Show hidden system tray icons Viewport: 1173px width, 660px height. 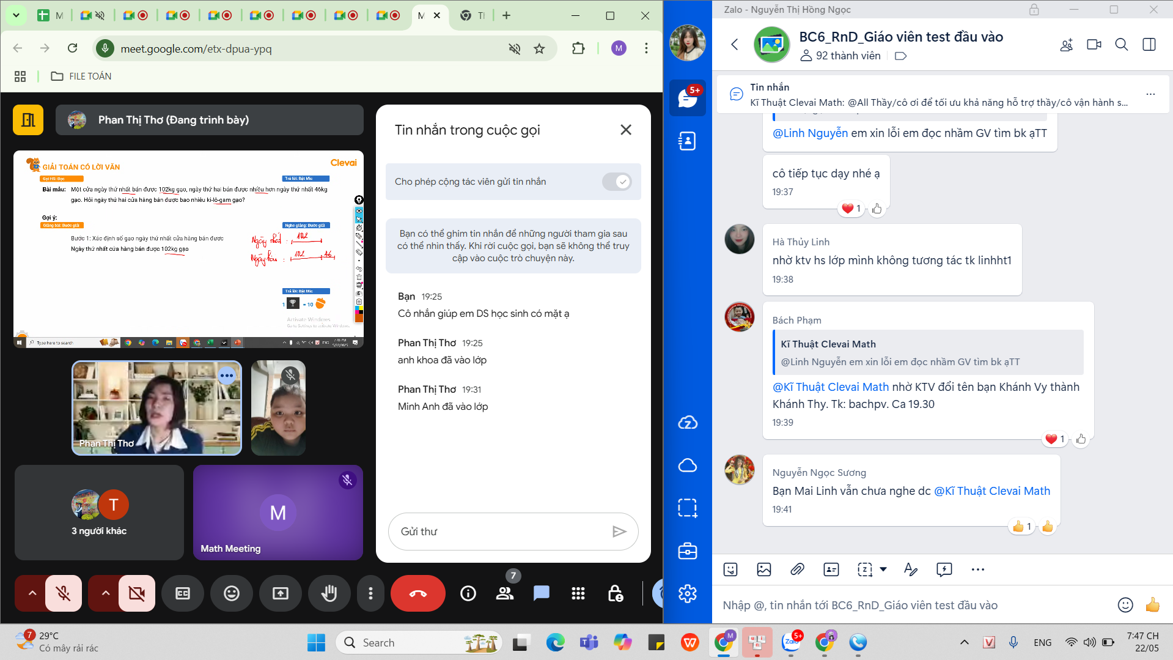(964, 642)
